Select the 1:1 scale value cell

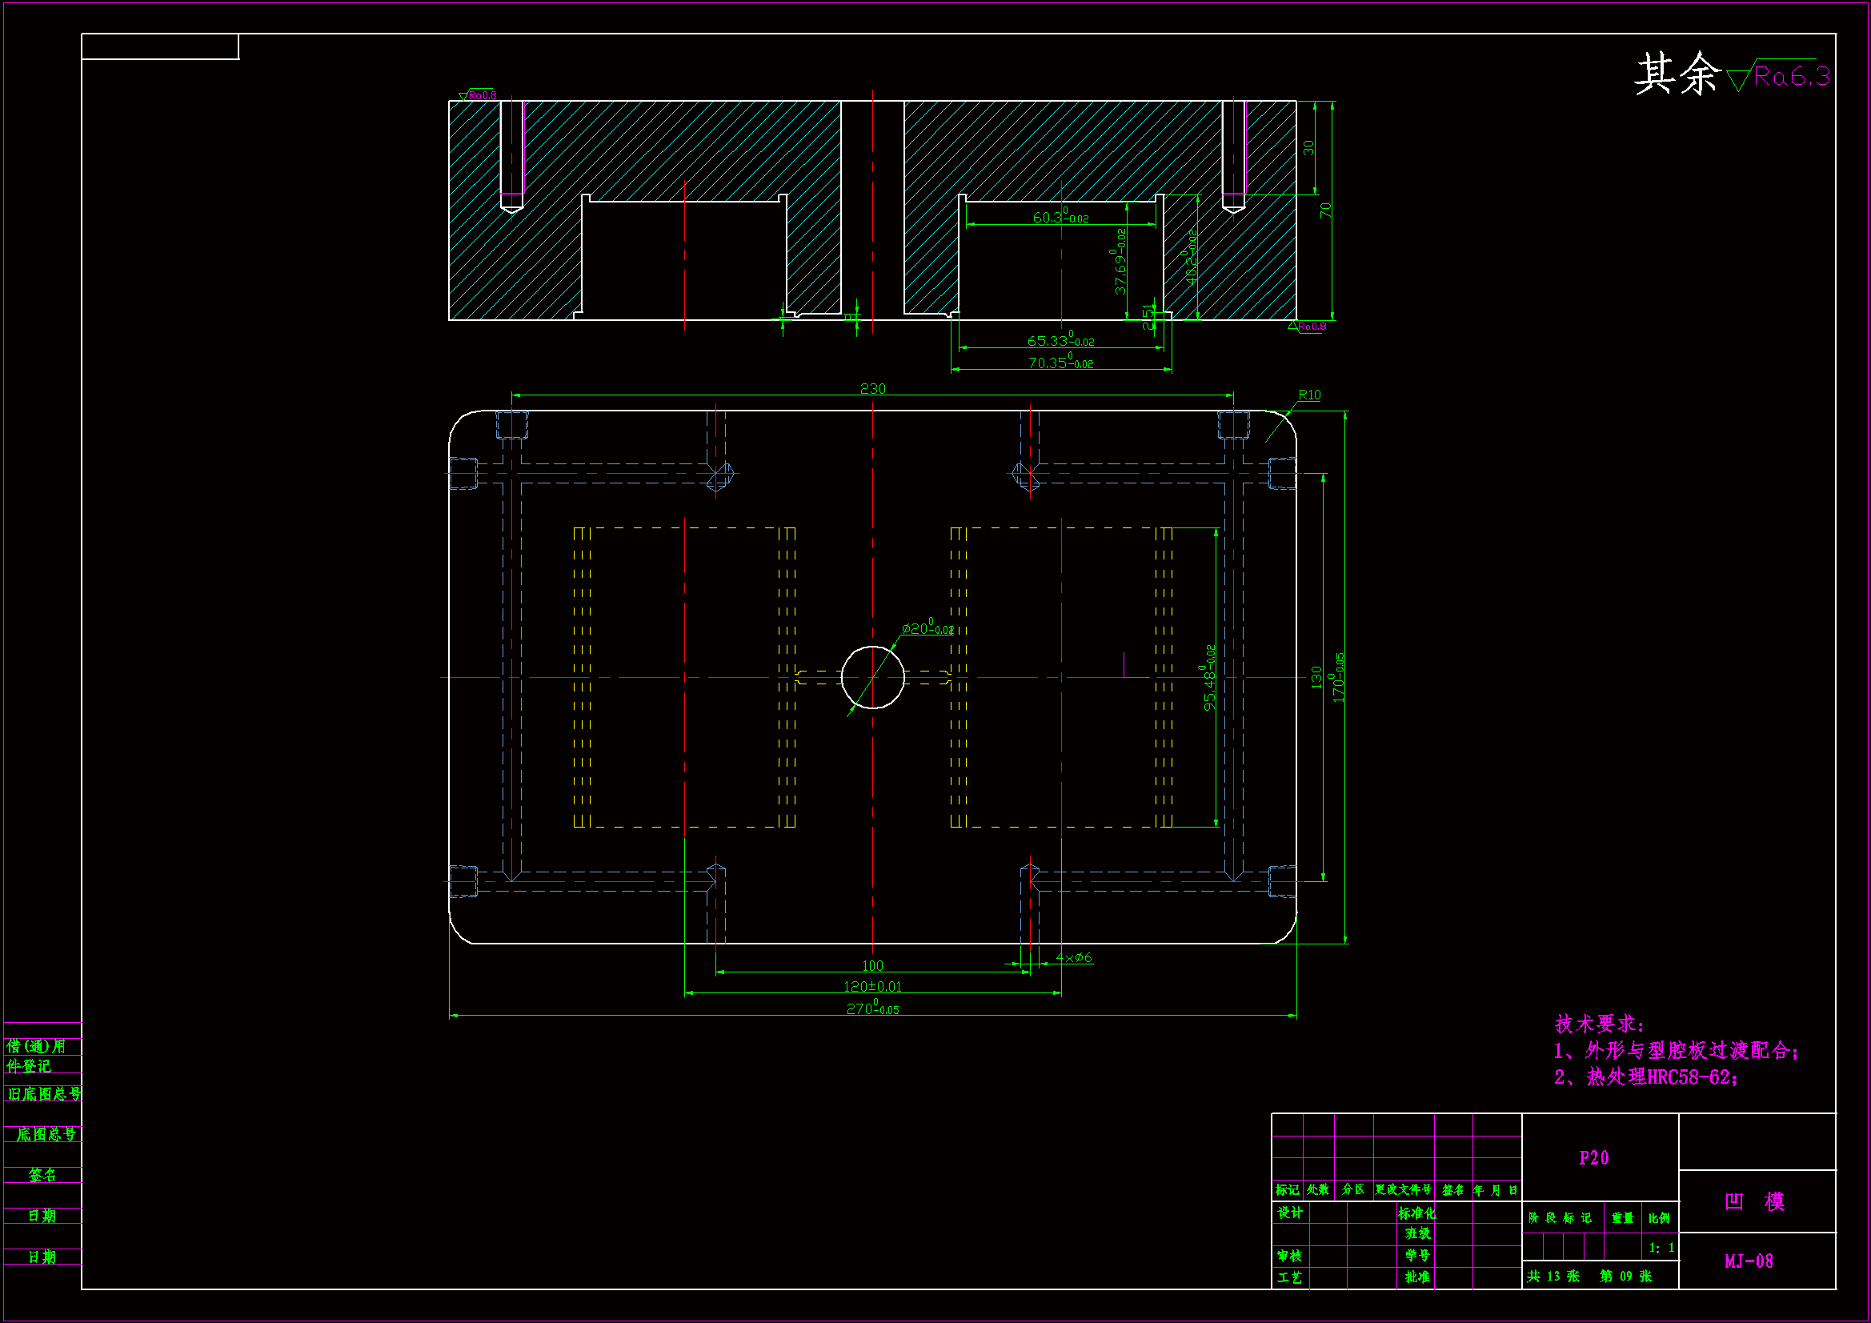[1661, 1247]
